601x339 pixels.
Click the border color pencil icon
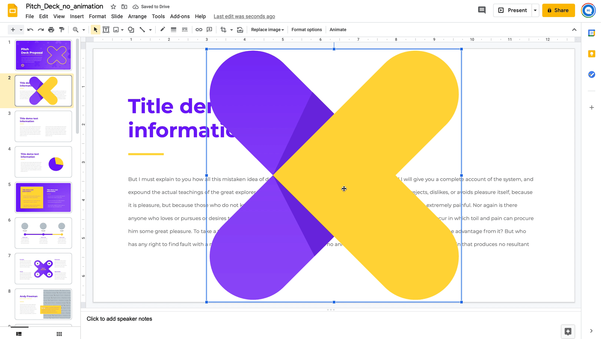click(163, 30)
